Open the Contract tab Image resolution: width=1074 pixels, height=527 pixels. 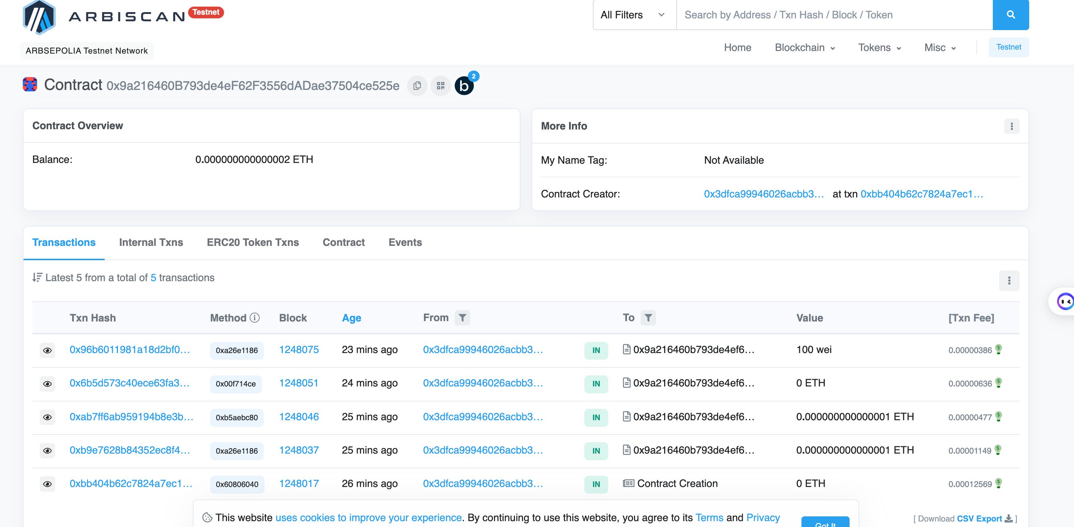343,243
